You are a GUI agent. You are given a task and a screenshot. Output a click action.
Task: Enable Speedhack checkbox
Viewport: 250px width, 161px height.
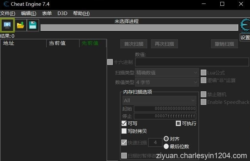coord(203,102)
